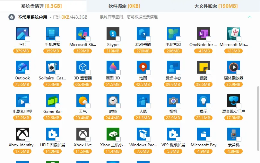Click the 录音机 recorder app icon

(x=234, y=134)
